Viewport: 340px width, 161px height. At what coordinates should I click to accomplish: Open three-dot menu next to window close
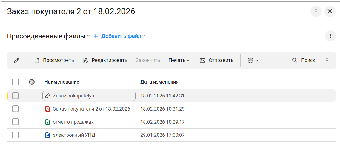point(316,11)
